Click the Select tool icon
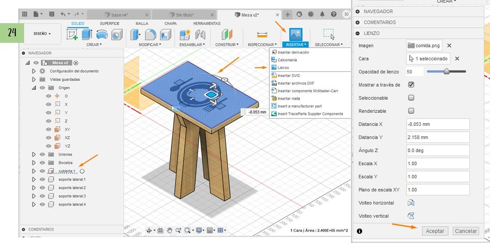 [x=329, y=35]
